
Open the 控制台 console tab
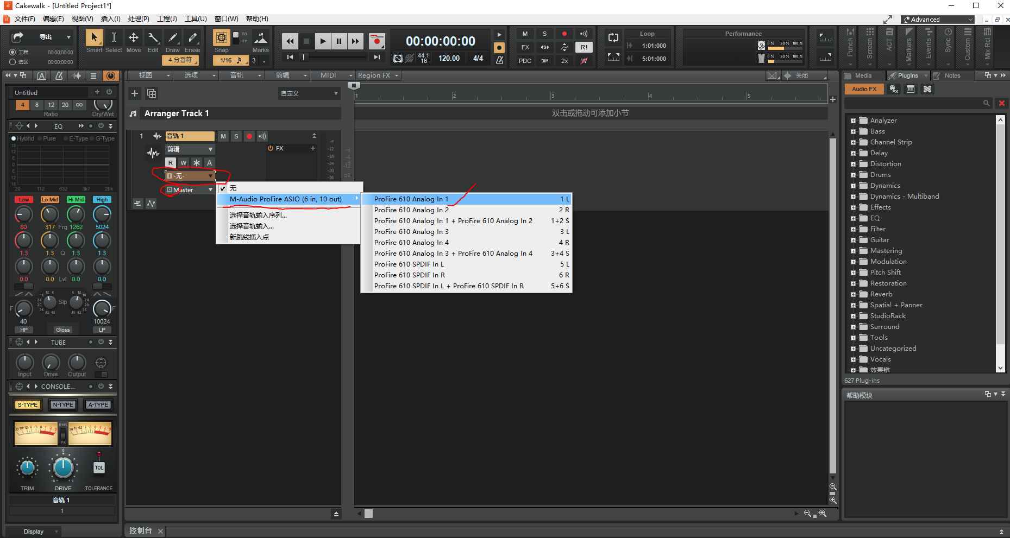point(141,530)
